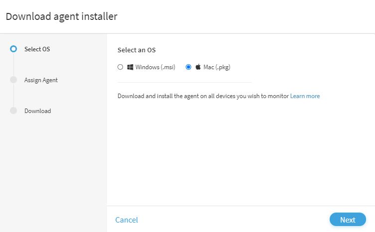Select the Windows (.msi) radio button
The height and width of the screenshot is (232, 375).
(x=121, y=67)
